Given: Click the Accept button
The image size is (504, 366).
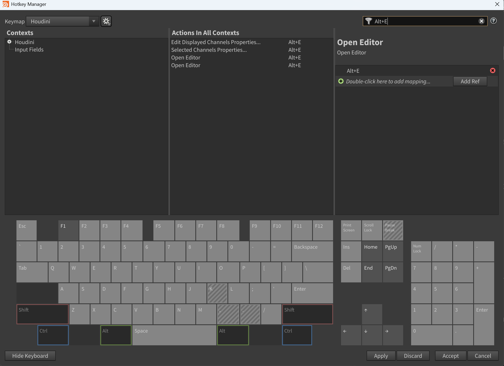Looking at the screenshot, I should [450, 356].
